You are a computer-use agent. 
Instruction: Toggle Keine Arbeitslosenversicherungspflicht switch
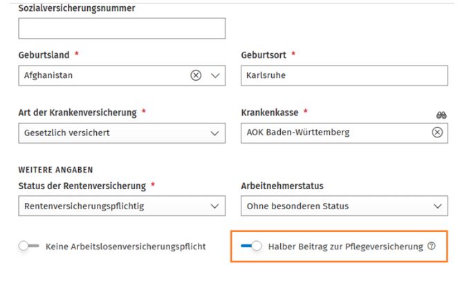29,246
